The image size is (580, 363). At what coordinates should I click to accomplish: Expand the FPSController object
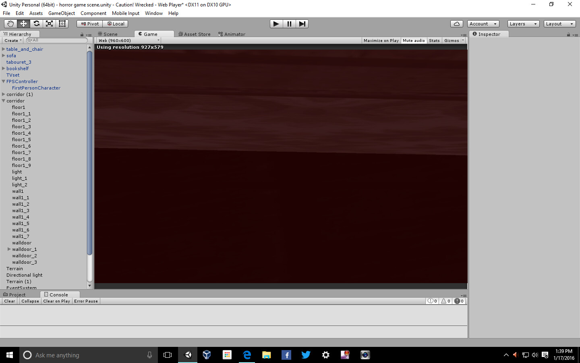[x=3, y=81]
